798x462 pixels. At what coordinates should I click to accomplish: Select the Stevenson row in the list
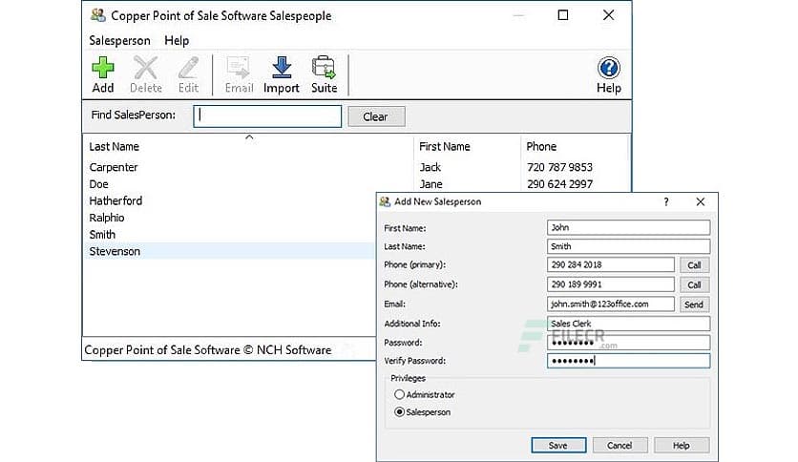point(115,252)
